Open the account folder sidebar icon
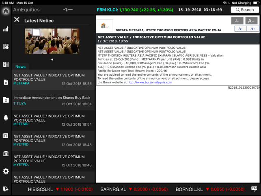The width and height of the screenshot is (261, 196). pyautogui.click(x=6, y=100)
